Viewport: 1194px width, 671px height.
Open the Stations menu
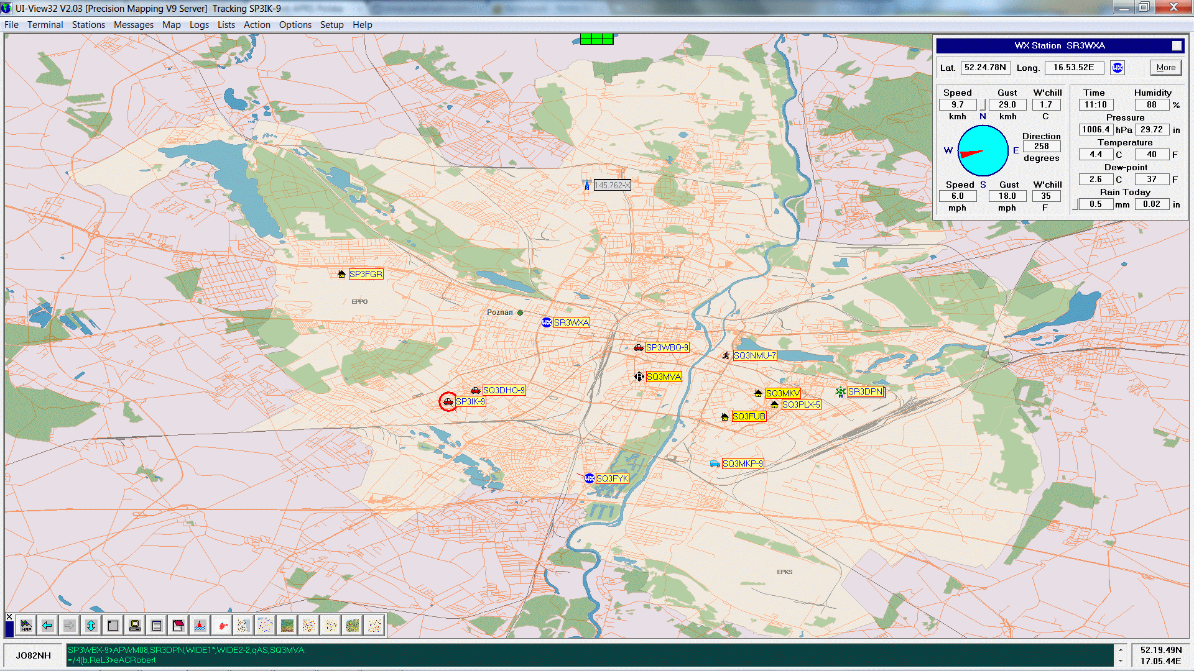click(x=88, y=25)
